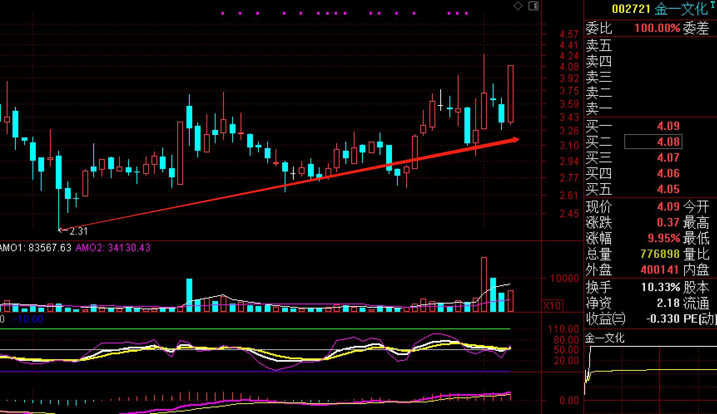This screenshot has height=414, width=717.
Task: Click the AMO2 indicator value
Action: click(129, 248)
